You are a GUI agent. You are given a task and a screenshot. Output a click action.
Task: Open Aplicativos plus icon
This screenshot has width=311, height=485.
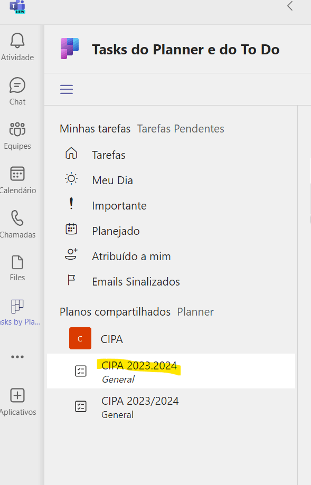[17, 395]
